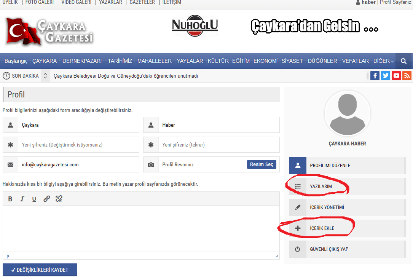Image resolution: width=413 pixels, height=279 pixels.
Task: Toggle bold formatting in editor
Action: click(x=10, y=199)
